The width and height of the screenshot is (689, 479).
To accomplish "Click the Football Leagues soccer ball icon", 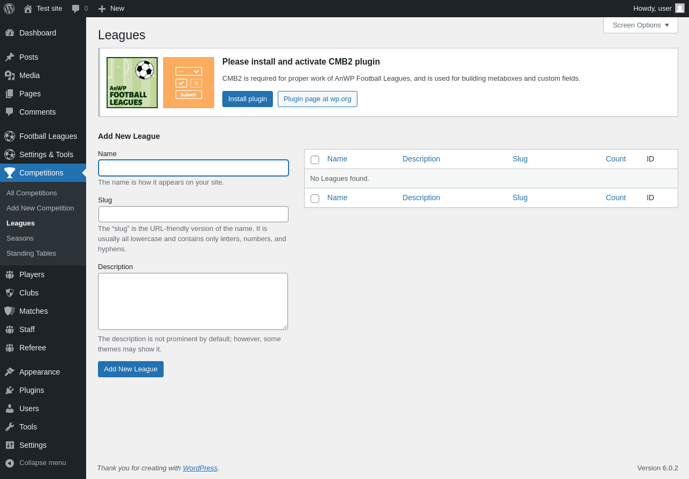I will point(10,136).
